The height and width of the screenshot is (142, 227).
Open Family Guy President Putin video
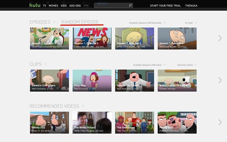177,122
